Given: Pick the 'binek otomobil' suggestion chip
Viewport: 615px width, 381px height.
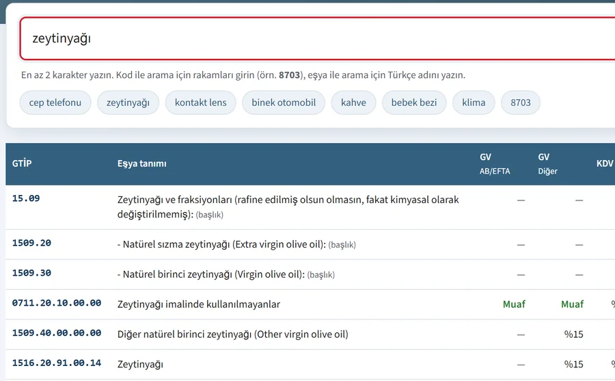Looking at the screenshot, I should coord(284,103).
